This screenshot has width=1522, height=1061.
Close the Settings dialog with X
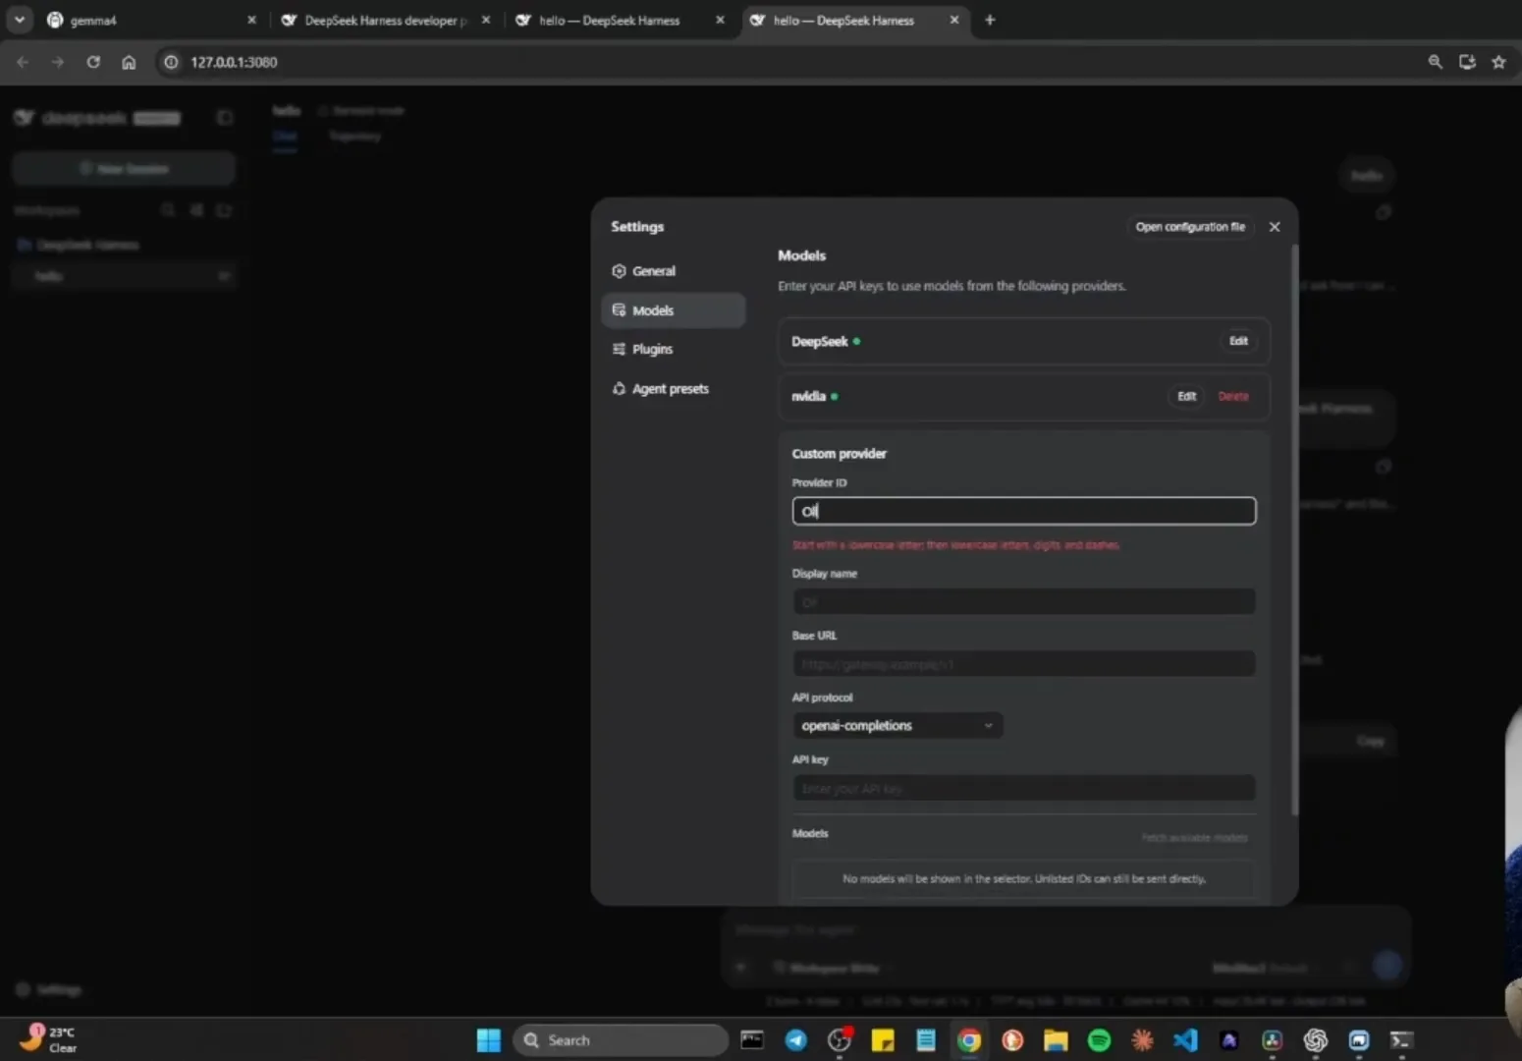point(1275,227)
